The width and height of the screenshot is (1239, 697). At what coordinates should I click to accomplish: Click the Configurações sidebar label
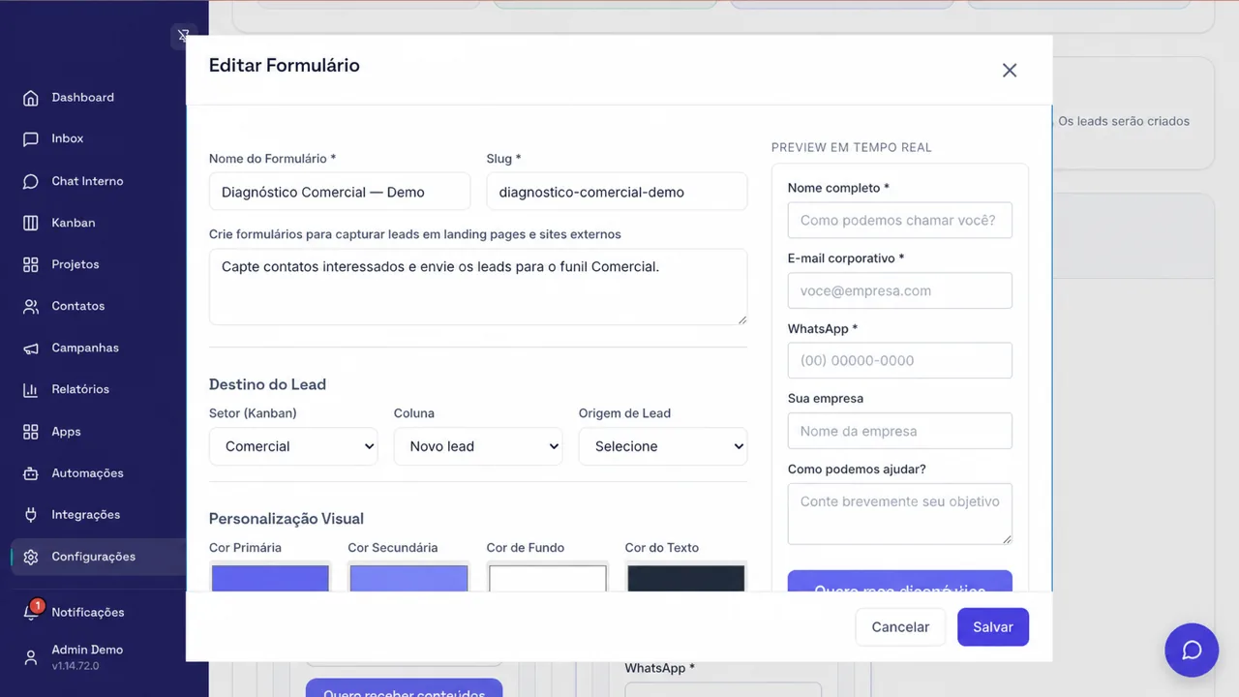coord(94,557)
